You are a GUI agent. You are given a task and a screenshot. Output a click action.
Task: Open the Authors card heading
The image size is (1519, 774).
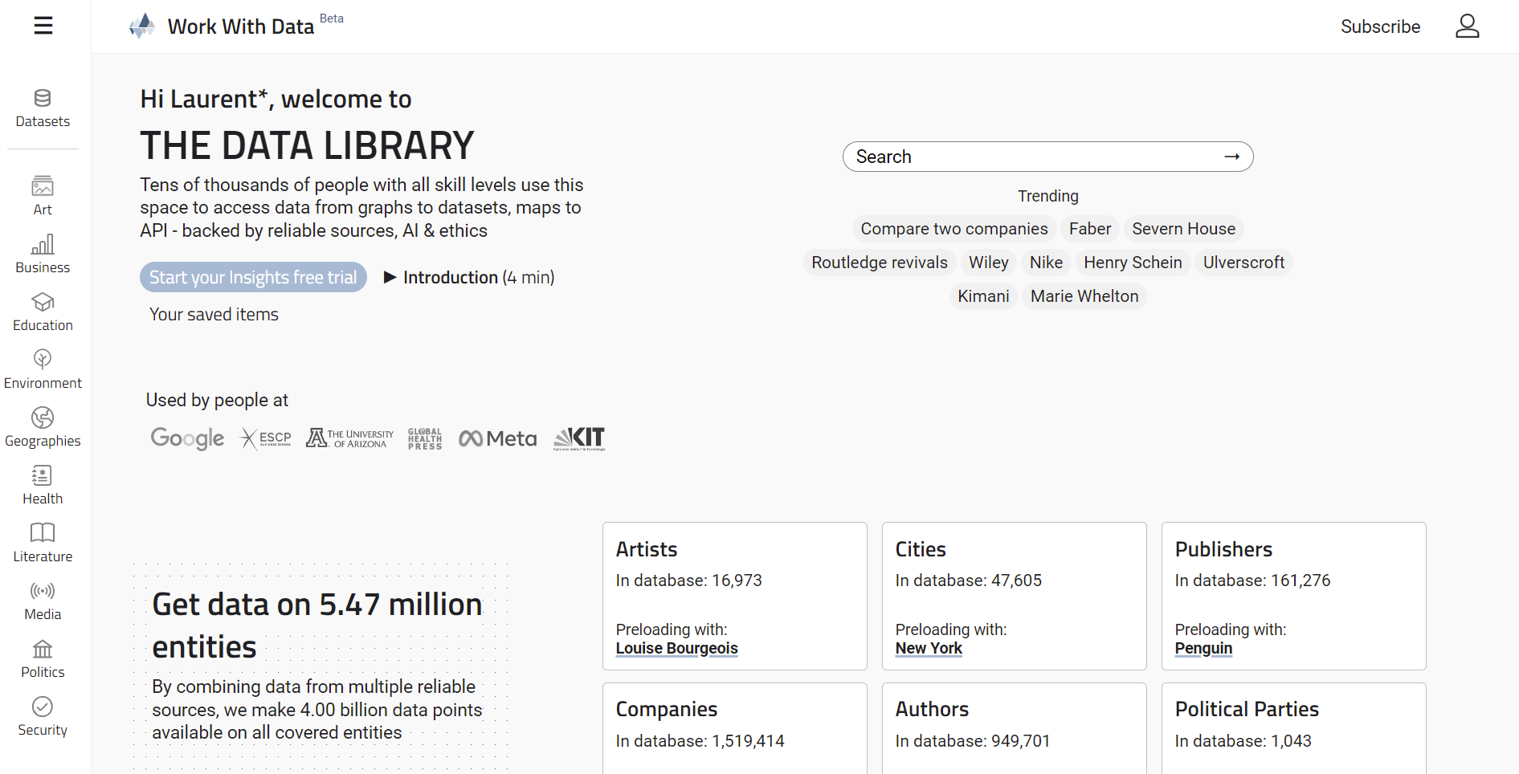pyautogui.click(x=932, y=710)
